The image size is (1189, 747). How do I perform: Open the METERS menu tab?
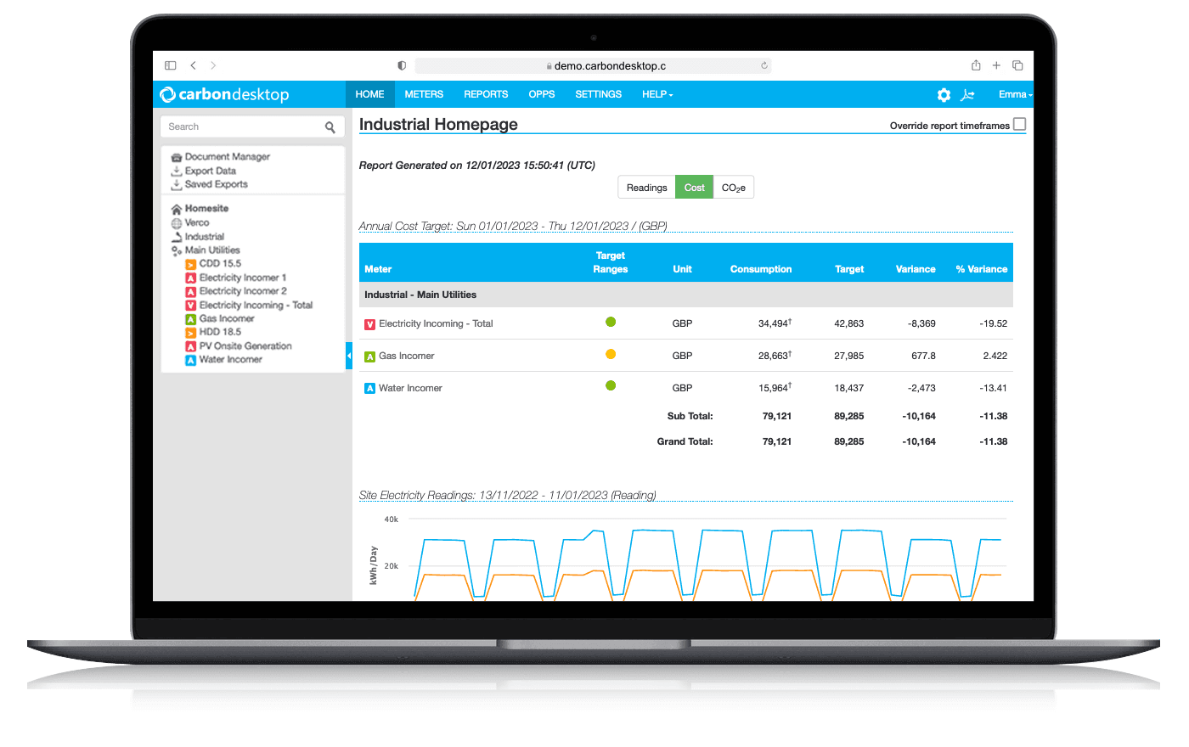(x=424, y=94)
